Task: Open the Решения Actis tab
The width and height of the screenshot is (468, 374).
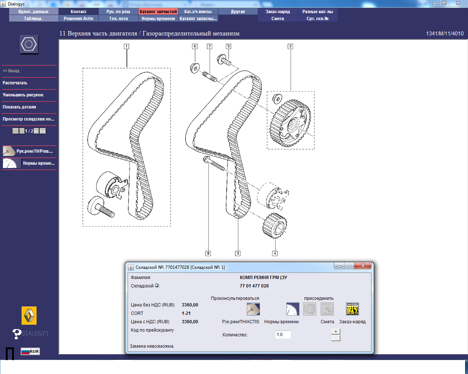Action: [x=79, y=19]
